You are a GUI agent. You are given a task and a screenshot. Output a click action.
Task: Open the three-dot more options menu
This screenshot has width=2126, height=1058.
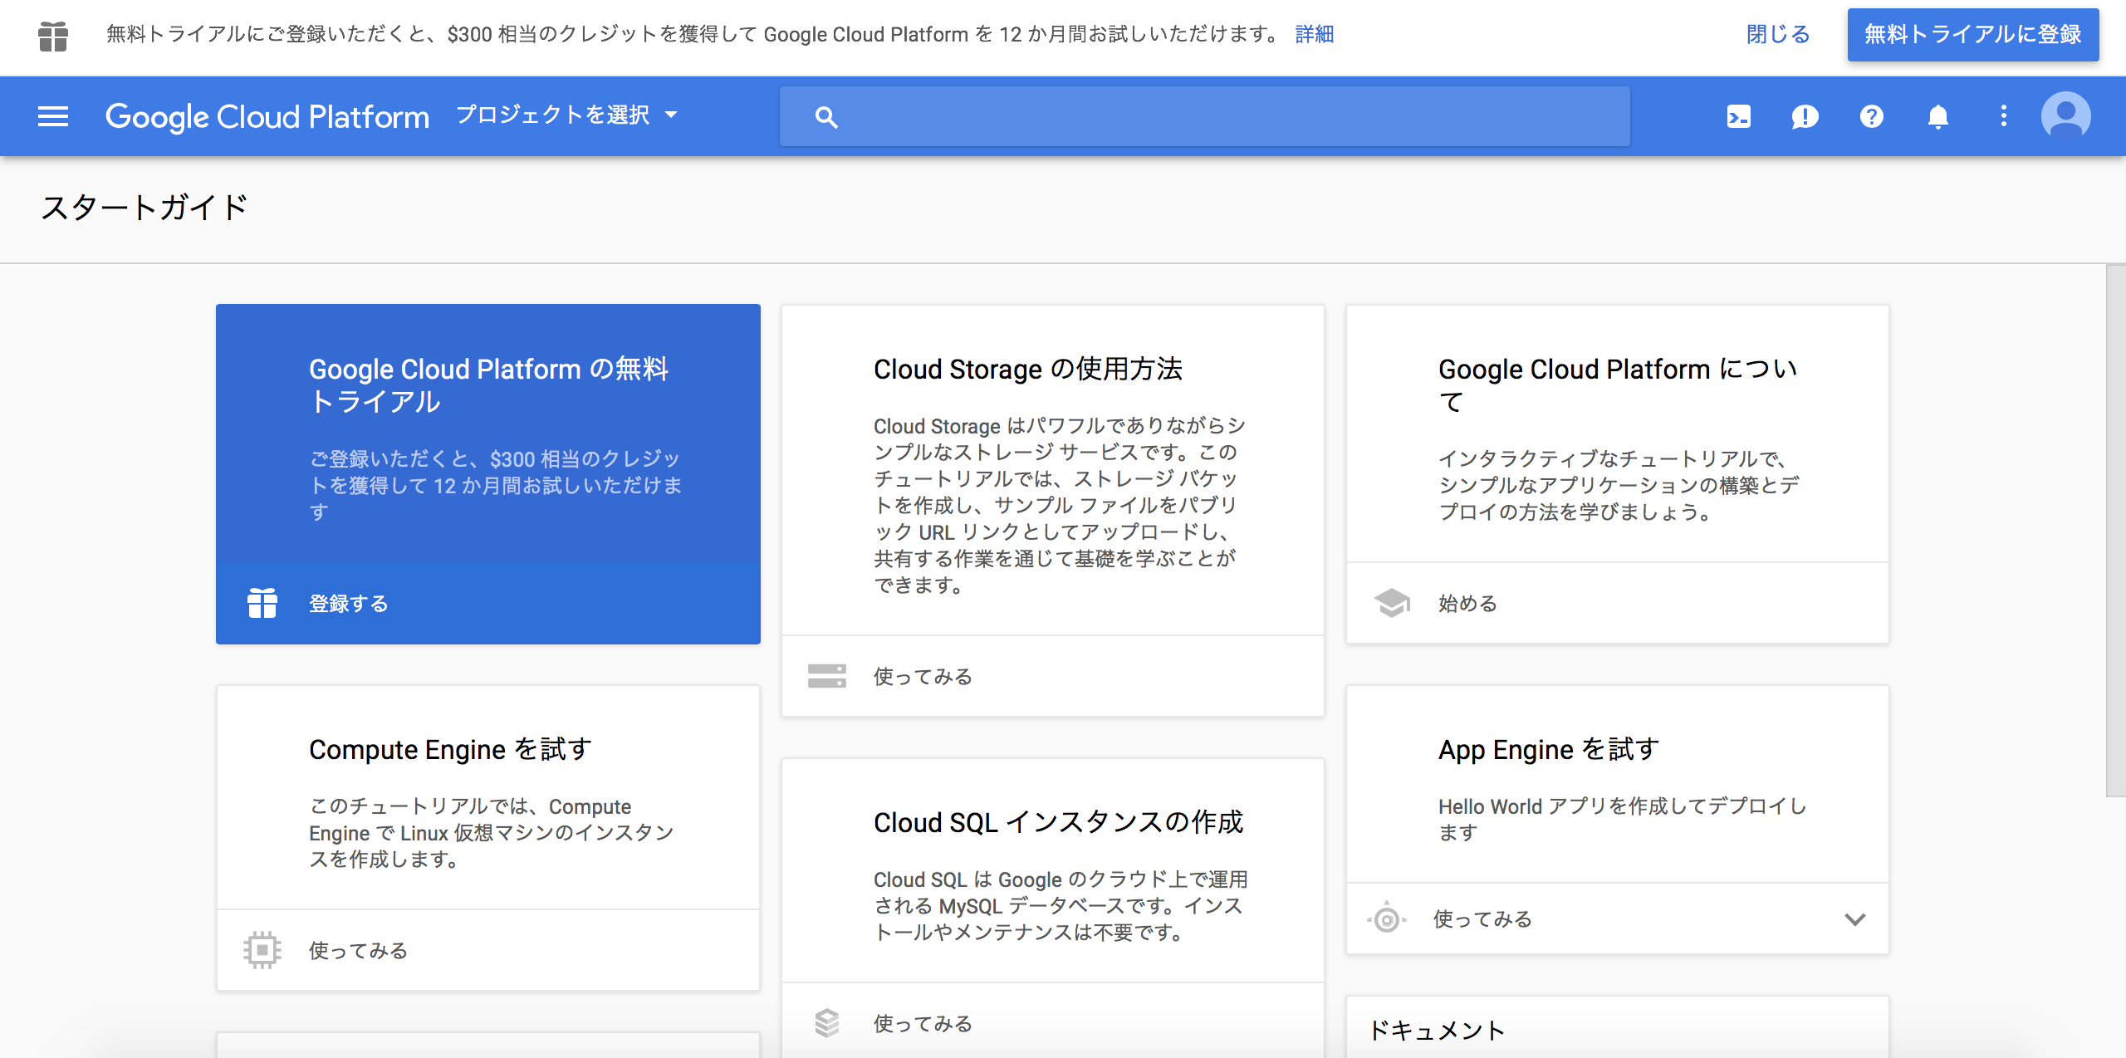pos(2003,116)
